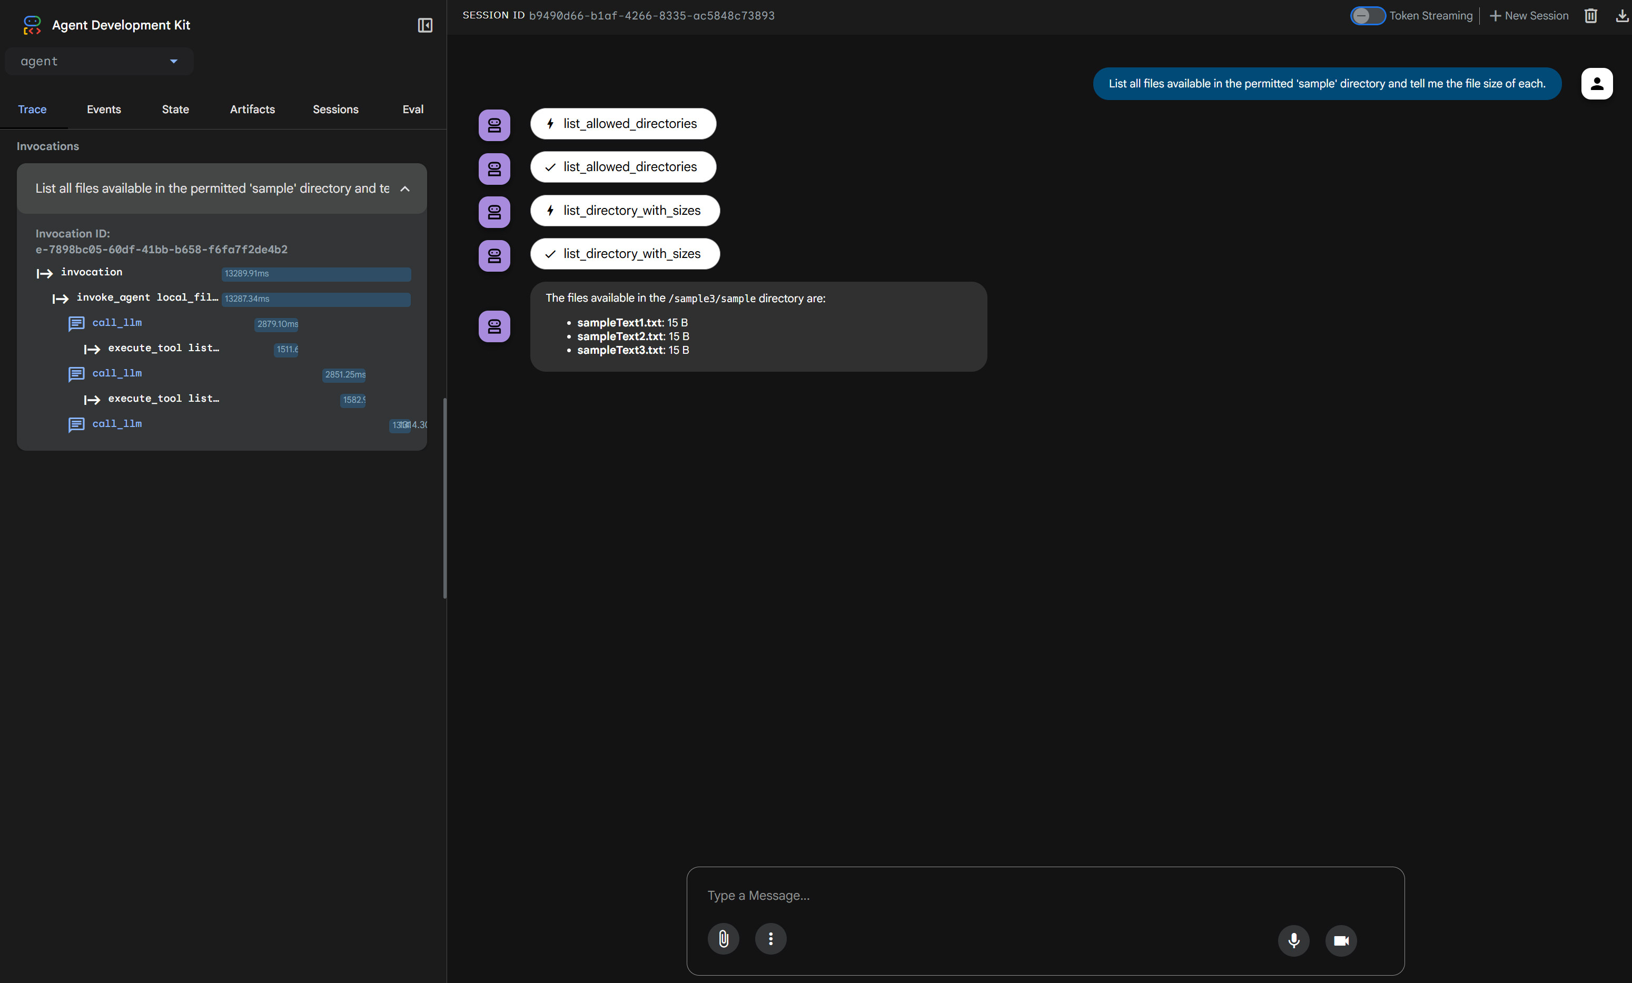Click the download session icon
Viewport: 1632px width, 983px height.
click(1621, 15)
